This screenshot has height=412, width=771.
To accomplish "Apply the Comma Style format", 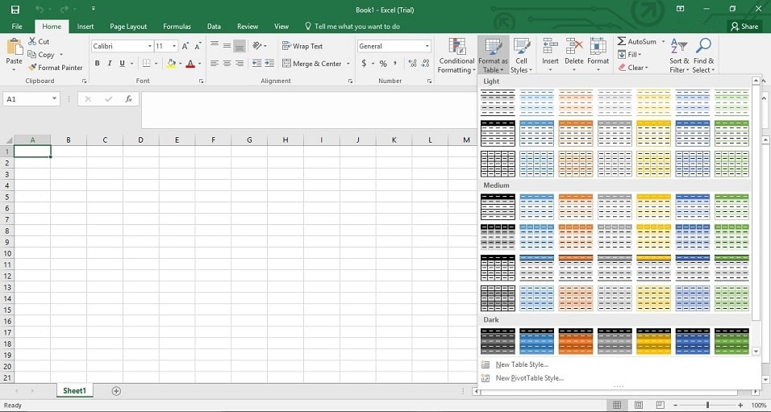I will click(x=395, y=64).
